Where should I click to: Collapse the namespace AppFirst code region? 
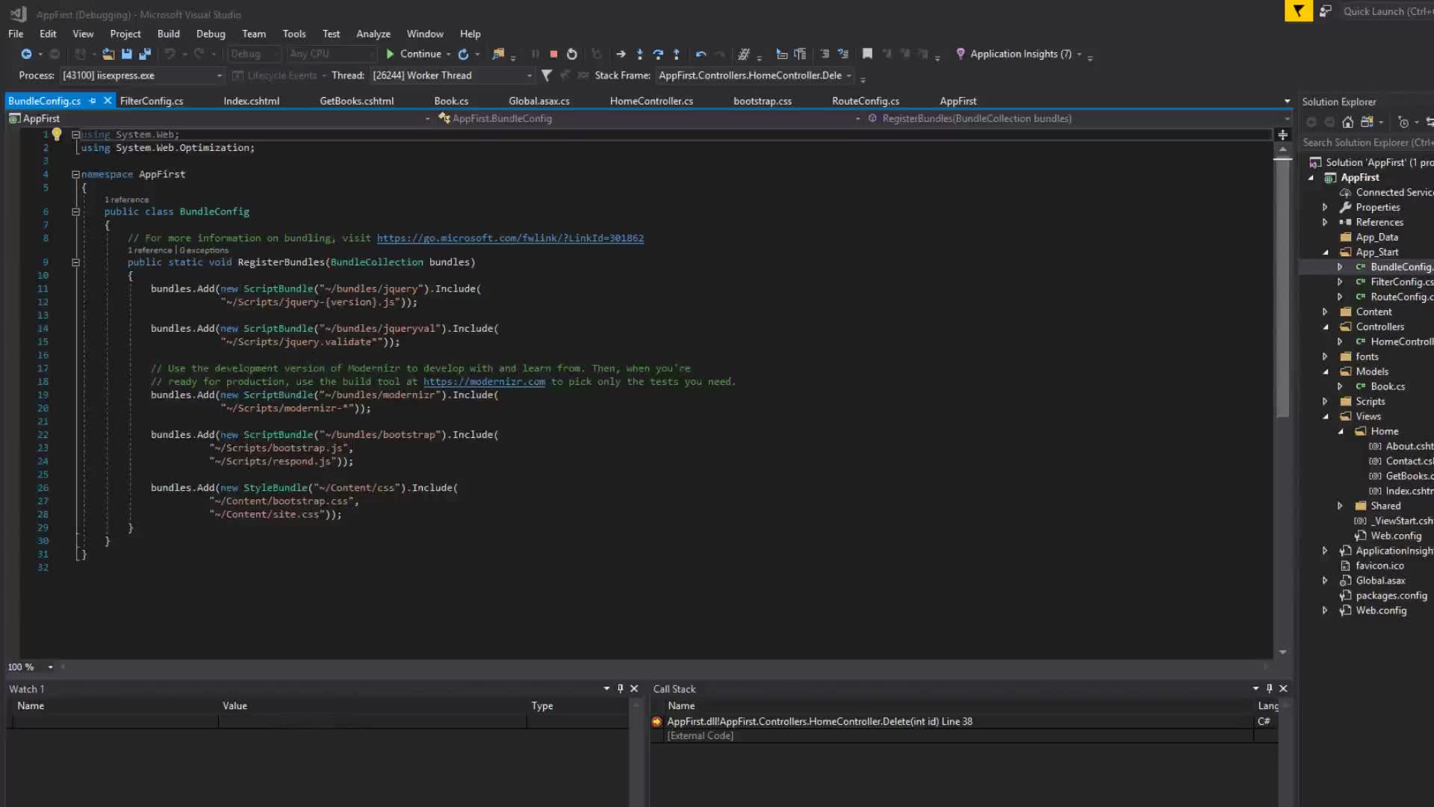coord(75,174)
